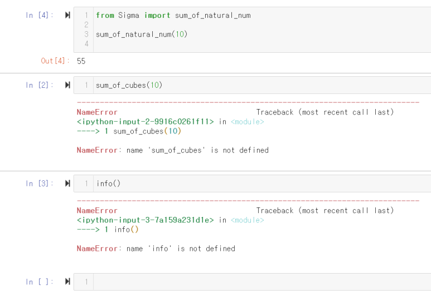Click traceback arrow line '----> 1 info()'
Viewport: 431px width, 302px height.
tap(108, 229)
